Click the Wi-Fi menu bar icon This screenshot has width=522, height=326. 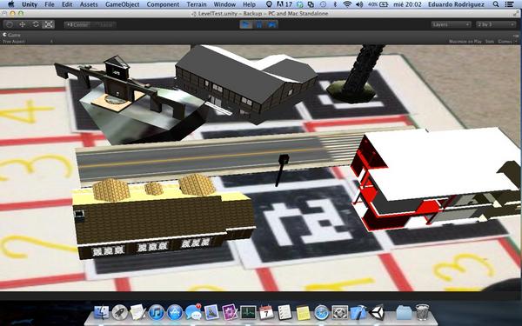tap(347, 4)
